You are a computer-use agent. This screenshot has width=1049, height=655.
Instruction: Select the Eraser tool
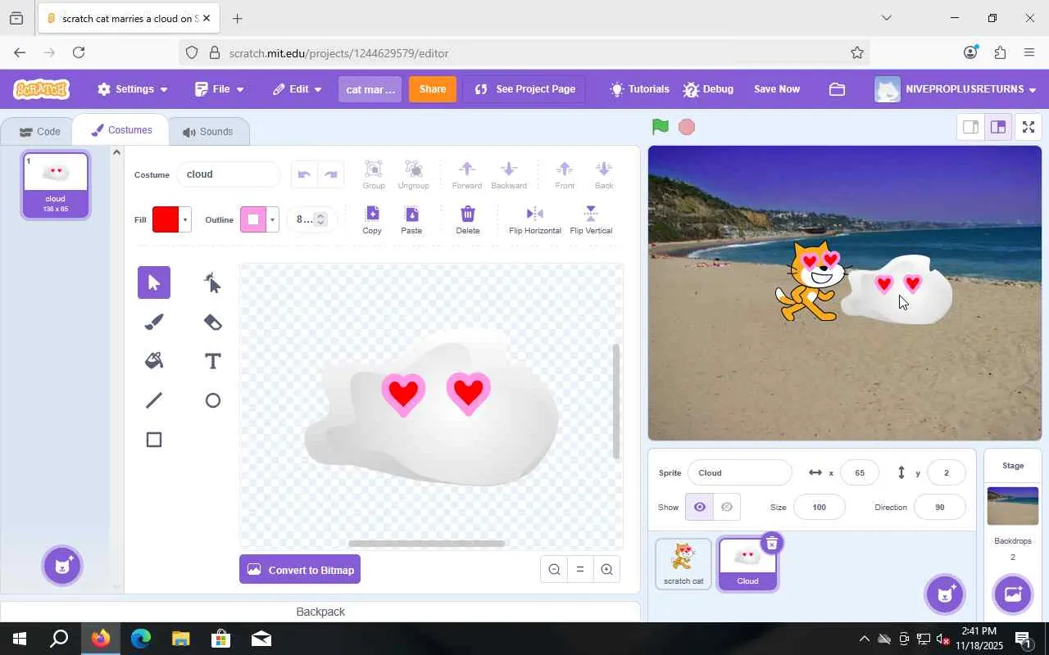pos(212,322)
